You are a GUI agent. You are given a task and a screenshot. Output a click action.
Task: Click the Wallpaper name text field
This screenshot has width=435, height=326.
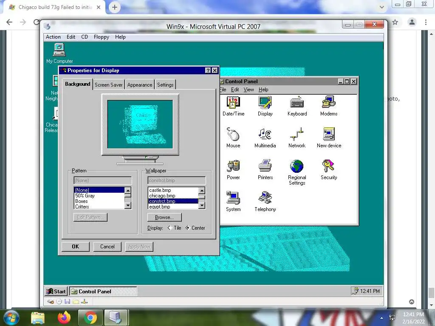click(x=177, y=180)
